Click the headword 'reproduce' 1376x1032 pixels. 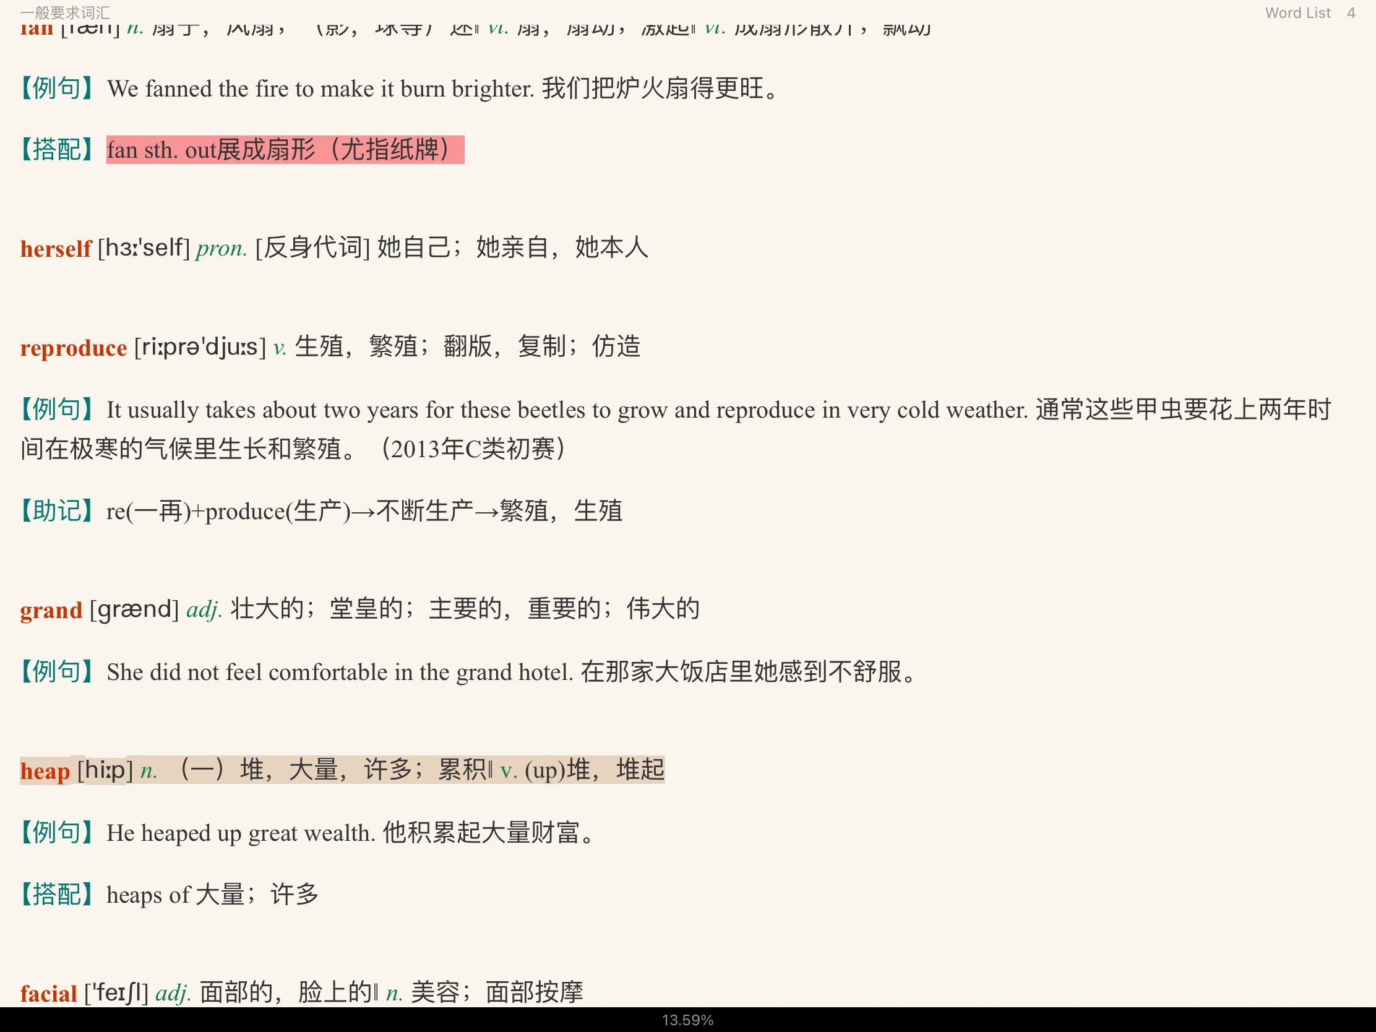(x=74, y=348)
